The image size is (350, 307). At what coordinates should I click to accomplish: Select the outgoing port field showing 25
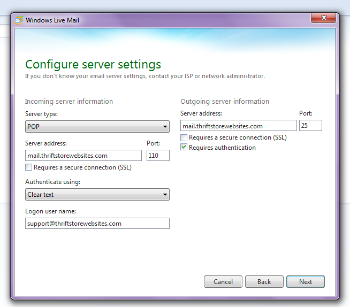click(x=310, y=126)
